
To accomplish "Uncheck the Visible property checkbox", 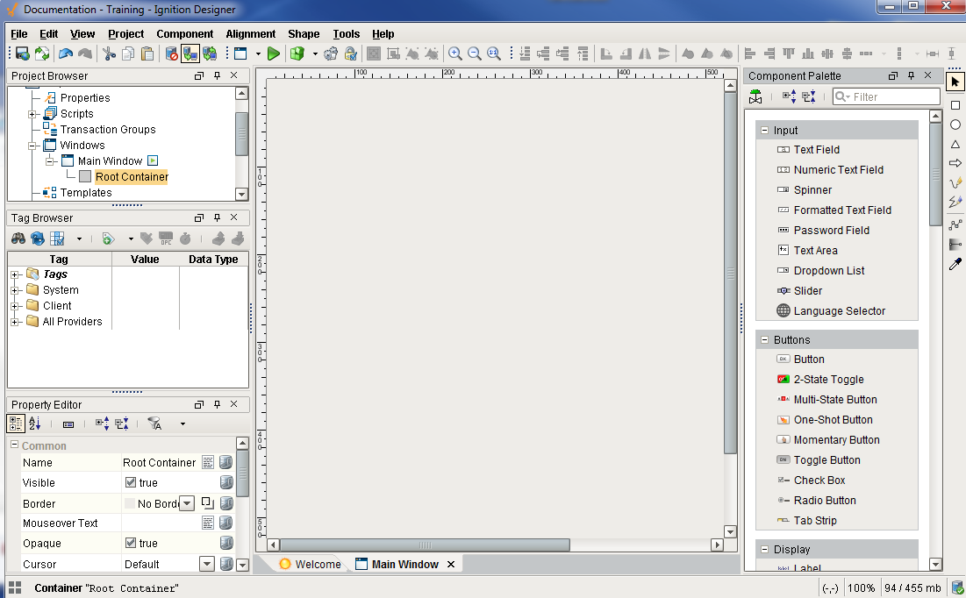I will [x=130, y=482].
